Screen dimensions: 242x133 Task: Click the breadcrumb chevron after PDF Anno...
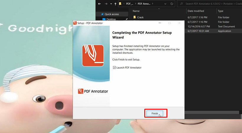[153, 4]
